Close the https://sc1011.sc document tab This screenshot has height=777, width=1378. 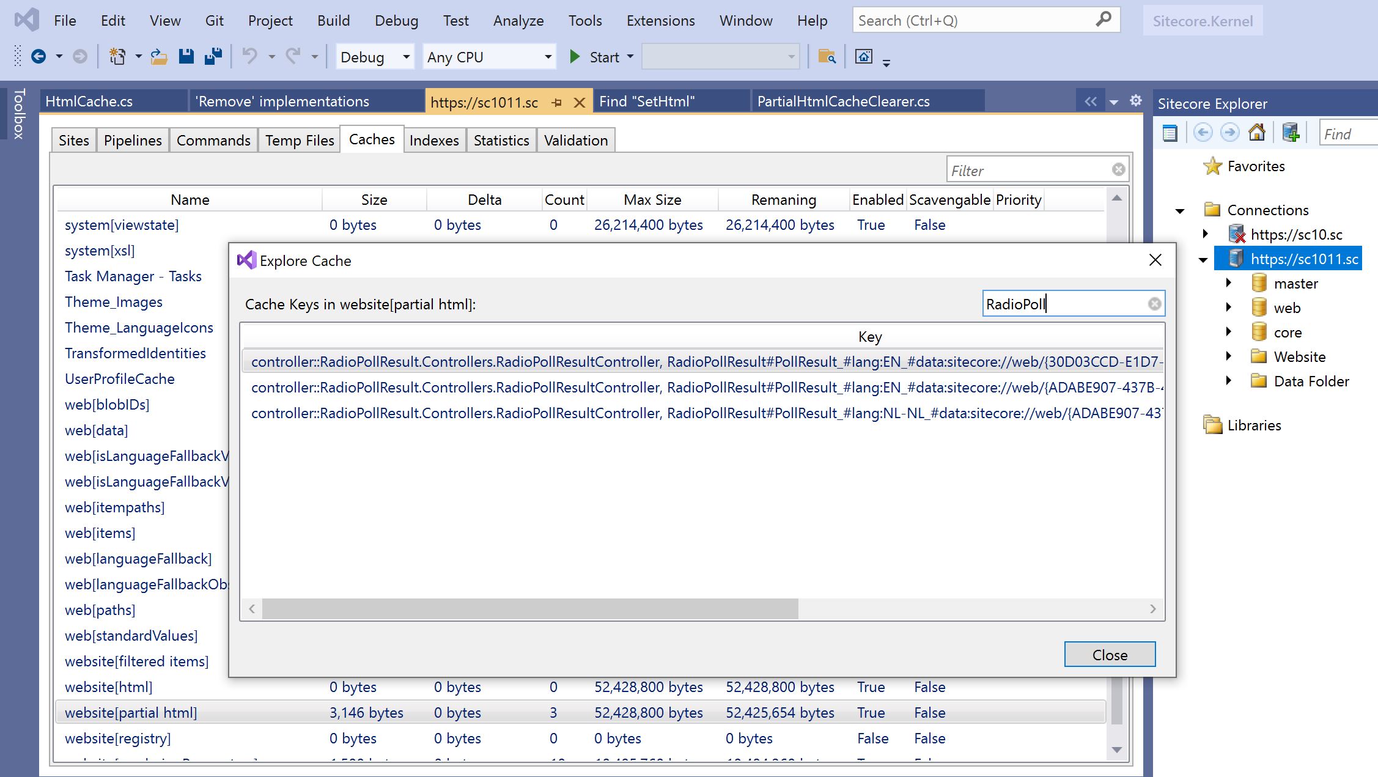[x=580, y=103]
